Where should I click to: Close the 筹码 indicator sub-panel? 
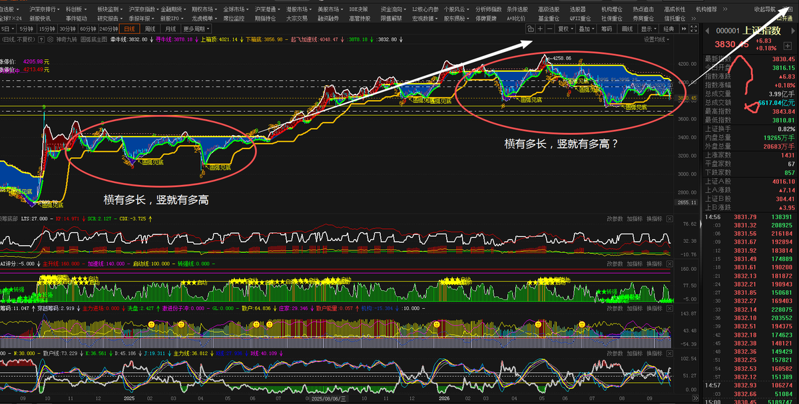click(670, 308)
